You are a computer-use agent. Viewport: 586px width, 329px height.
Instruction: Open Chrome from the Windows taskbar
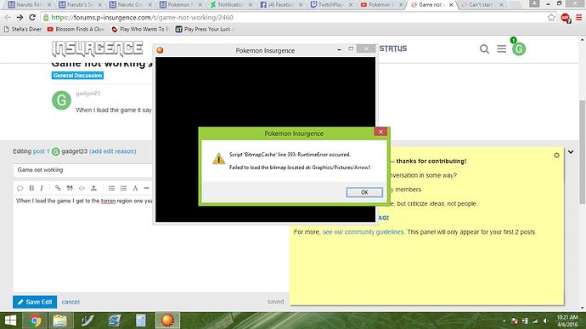35,320
